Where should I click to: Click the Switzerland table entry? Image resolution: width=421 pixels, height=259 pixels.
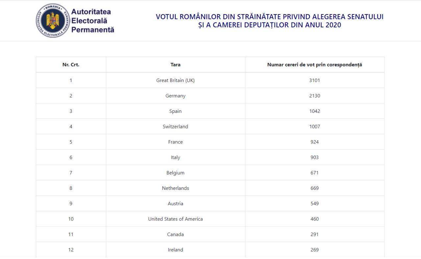coord(176,126)
